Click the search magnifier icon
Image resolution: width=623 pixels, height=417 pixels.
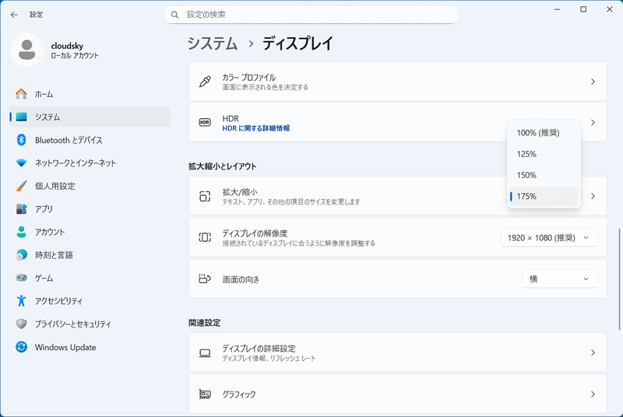(x=174, y=15)
